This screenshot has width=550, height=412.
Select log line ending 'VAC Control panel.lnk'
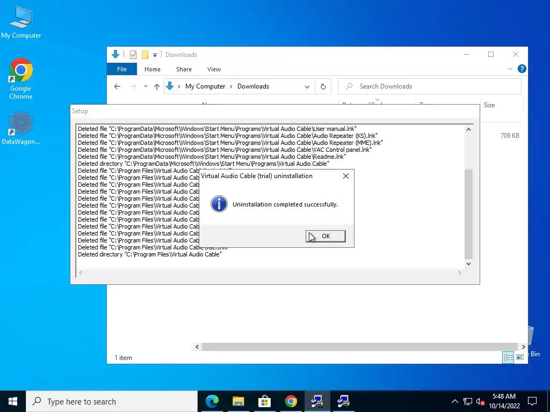click(225, 150)
